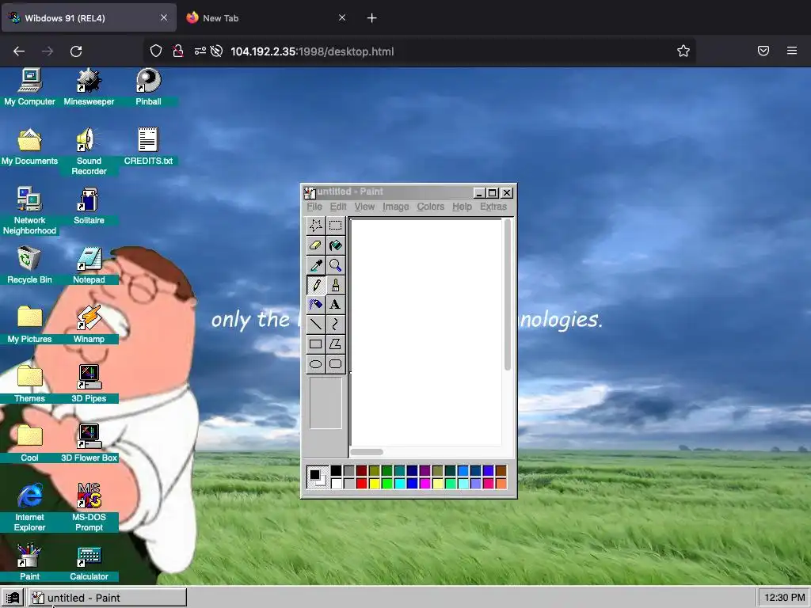Choose the Eraser tool in Paint
This screenshot has width=811, height=608.
click(x=315, y=245)
